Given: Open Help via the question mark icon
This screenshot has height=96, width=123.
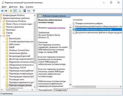Looking at the screenshot, I should pyautogui.click(x=25, y=11).
